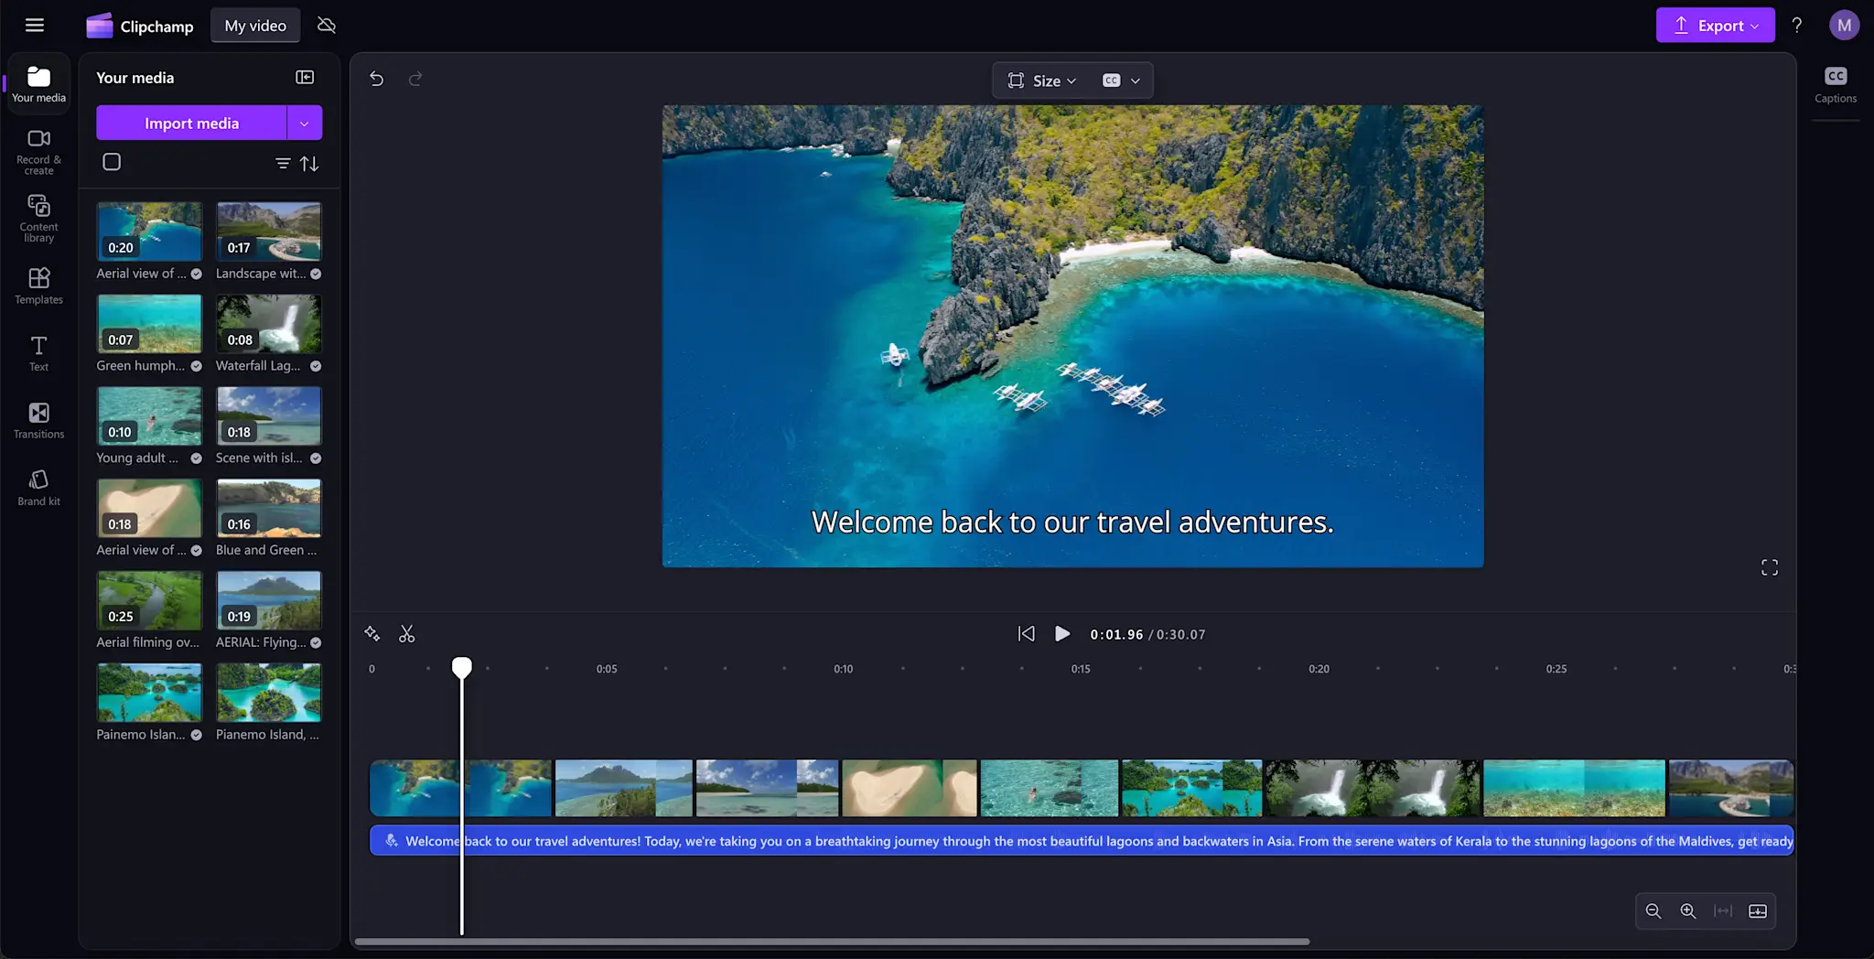Open the Text tab

coord(38,353)
